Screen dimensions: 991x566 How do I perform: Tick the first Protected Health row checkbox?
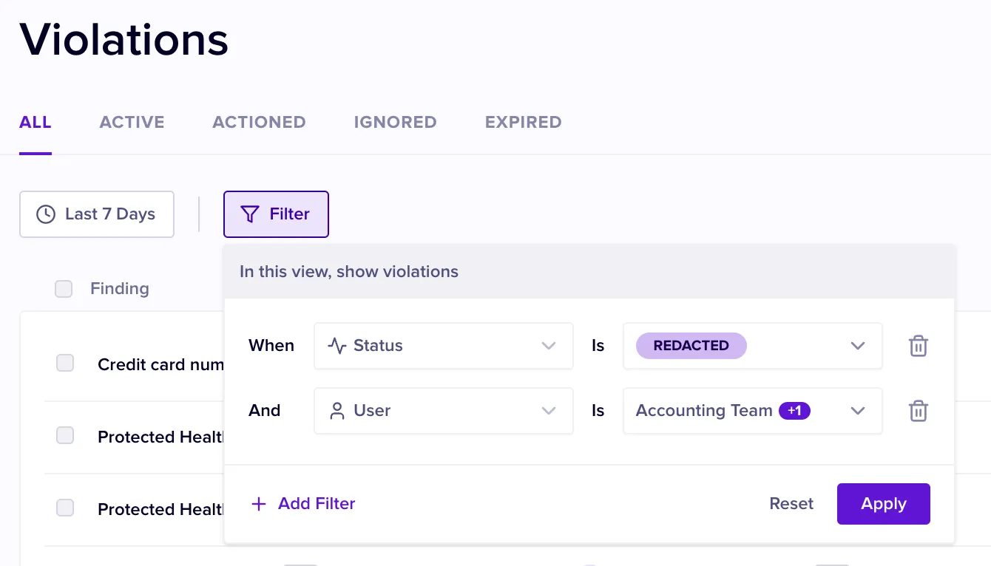[65, 435]
